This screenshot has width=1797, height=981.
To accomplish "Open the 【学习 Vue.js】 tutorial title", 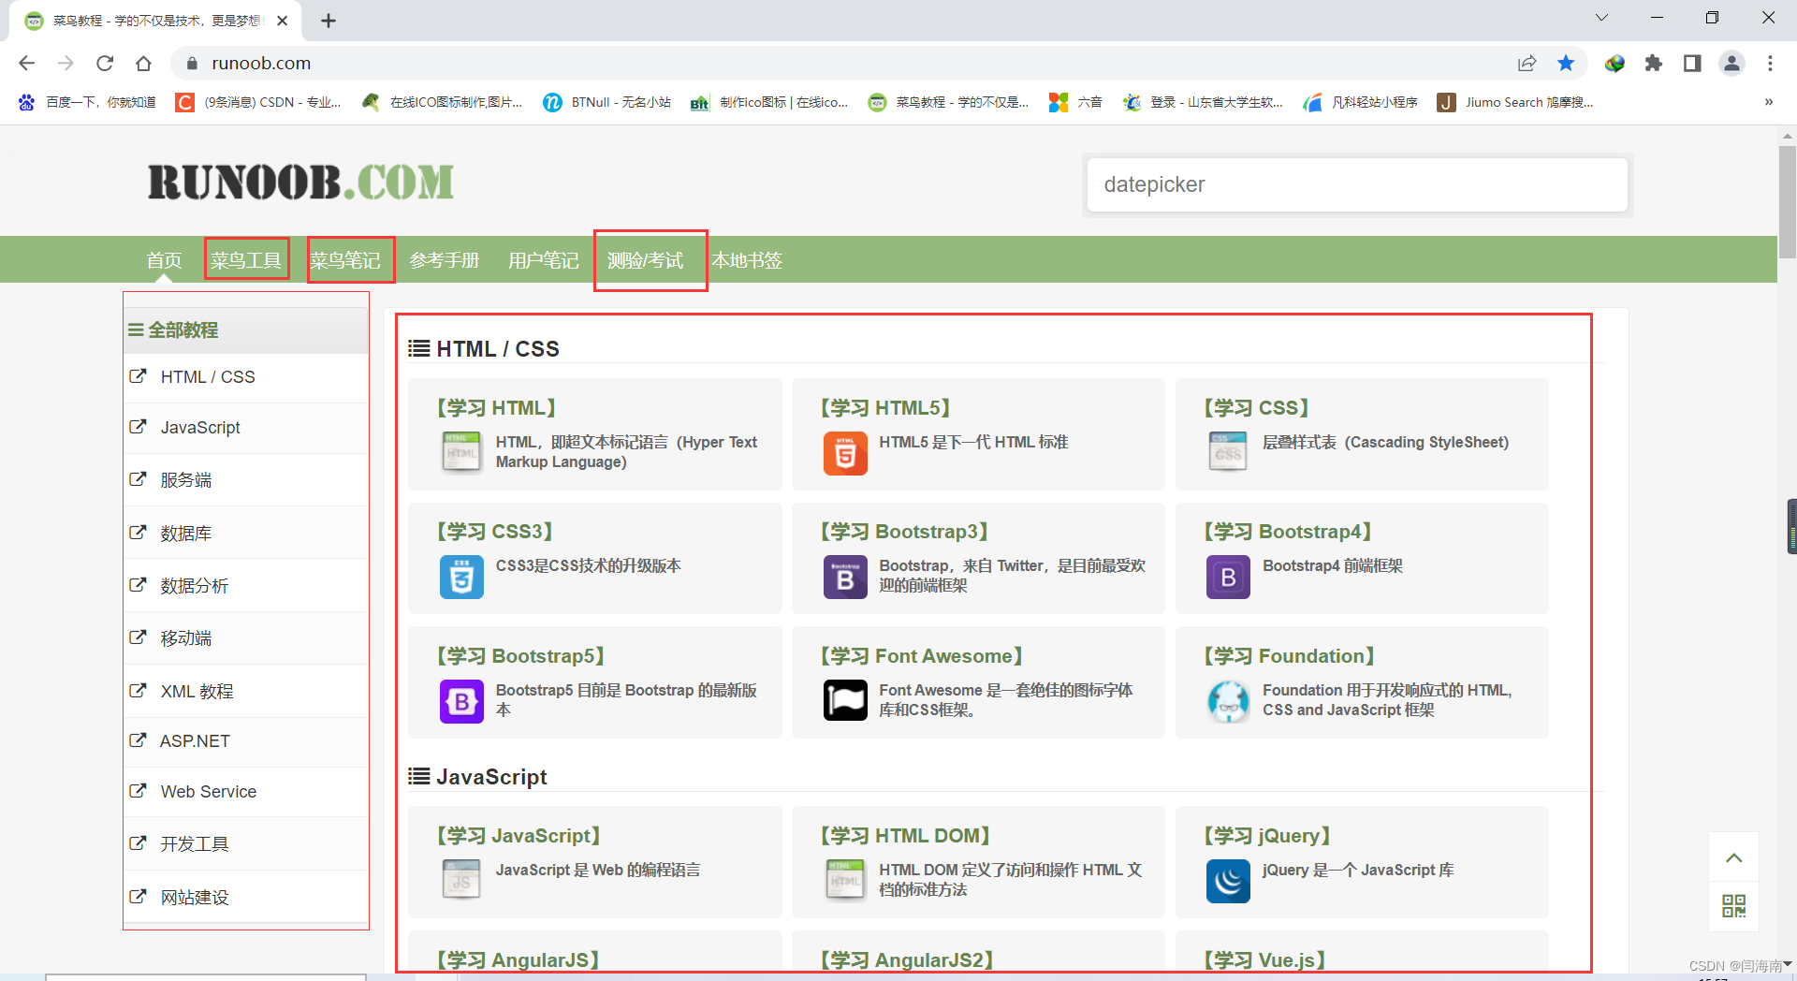I will pyautogui.click(x=1264, y=960).
